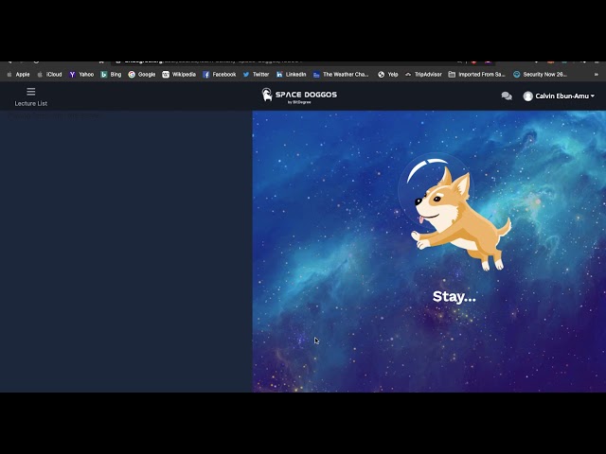Open the TripAdvisor bookmark

coord(423,75)
